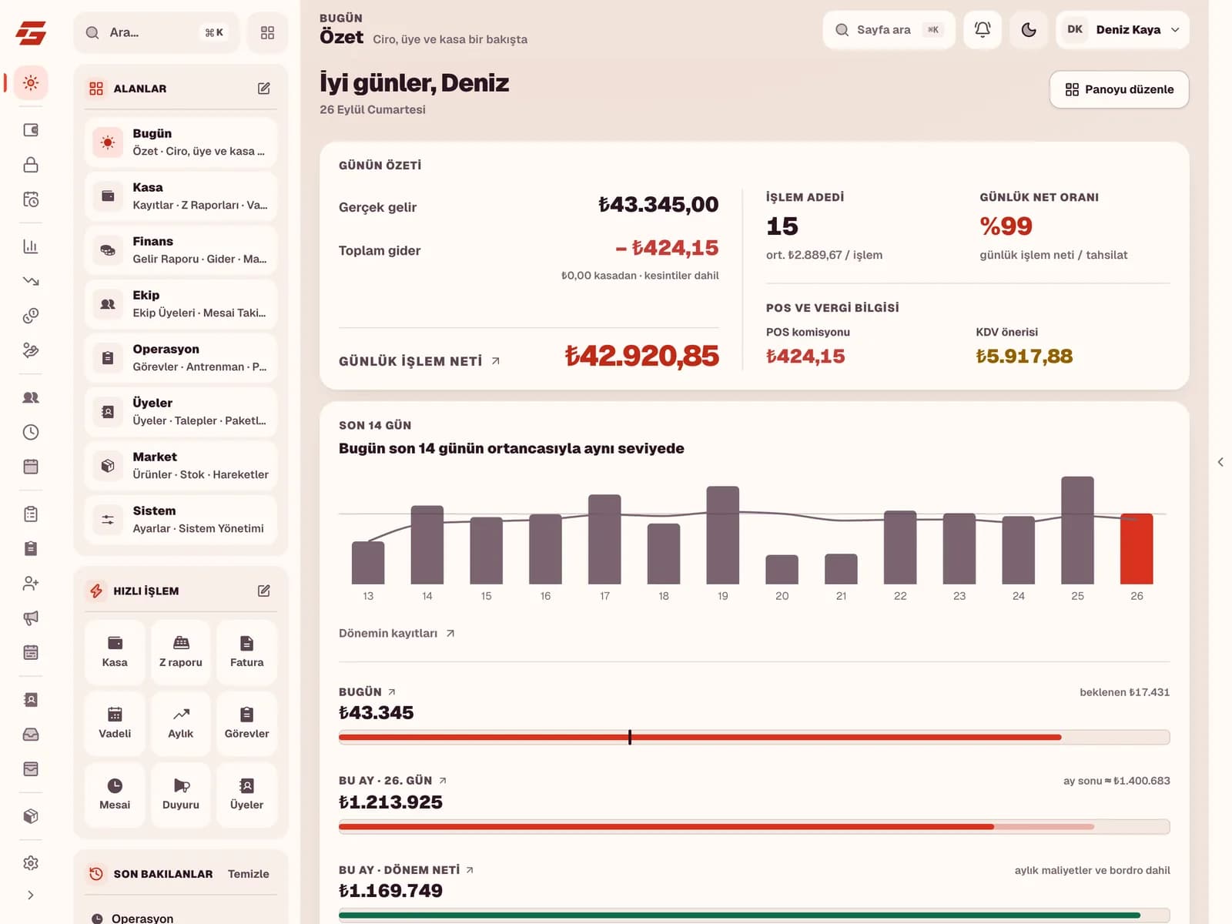Open the Aylık quick action
The image size is (1232, 924).
tap(181, 724)
